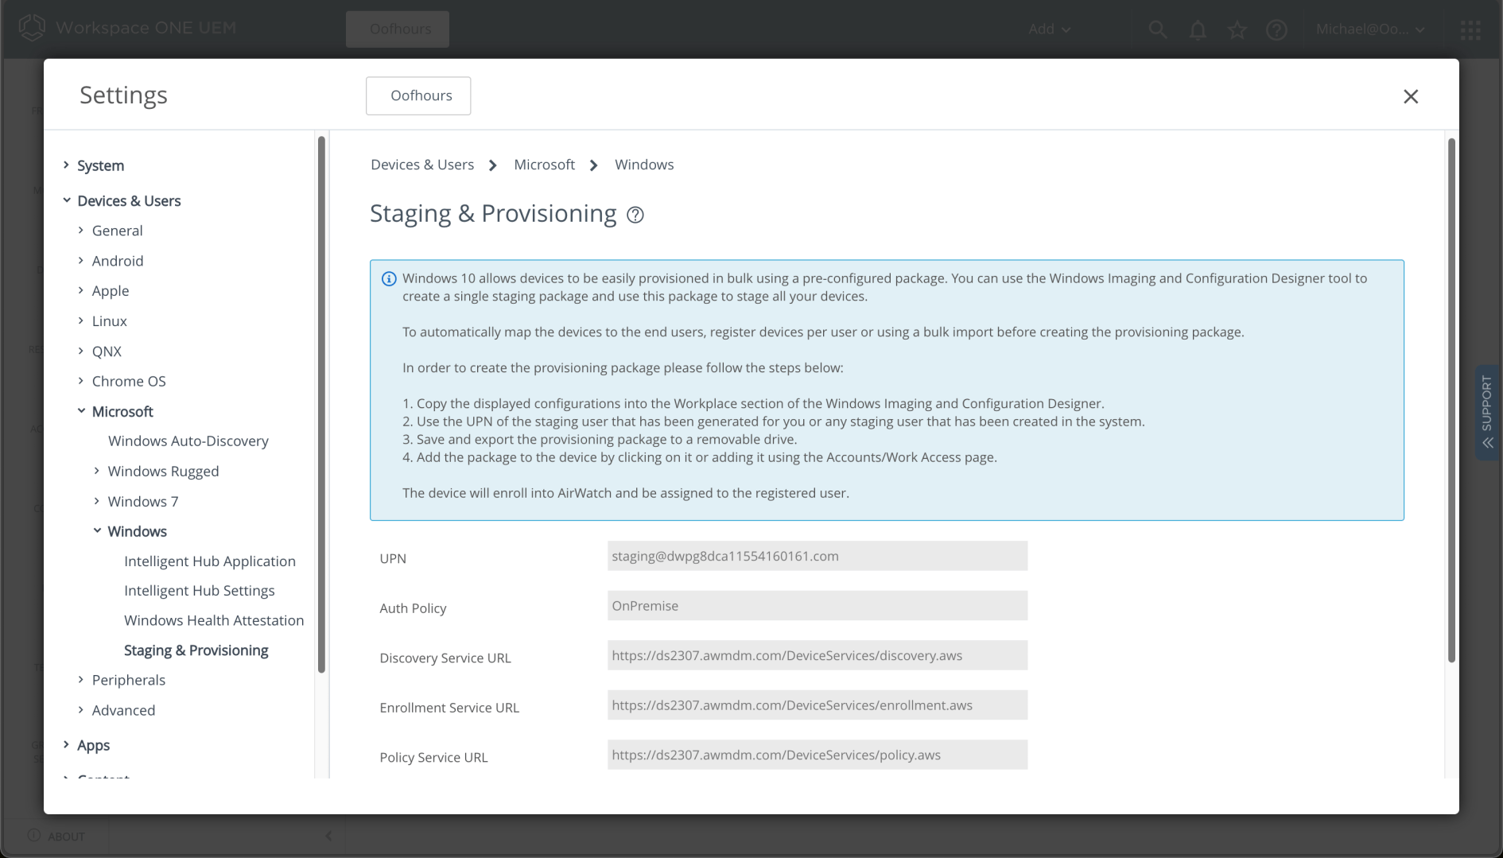Click the star favorites icon
1503x858 pixels.
pyautogui.click(x=1237, y=29)
